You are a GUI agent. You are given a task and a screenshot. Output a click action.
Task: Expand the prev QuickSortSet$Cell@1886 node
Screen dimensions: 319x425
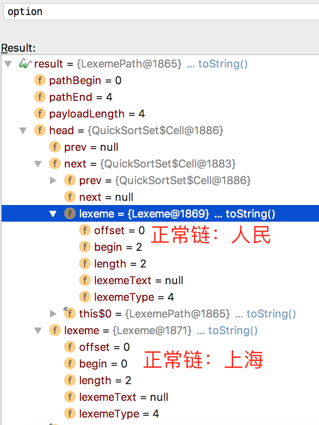point(53,180)
